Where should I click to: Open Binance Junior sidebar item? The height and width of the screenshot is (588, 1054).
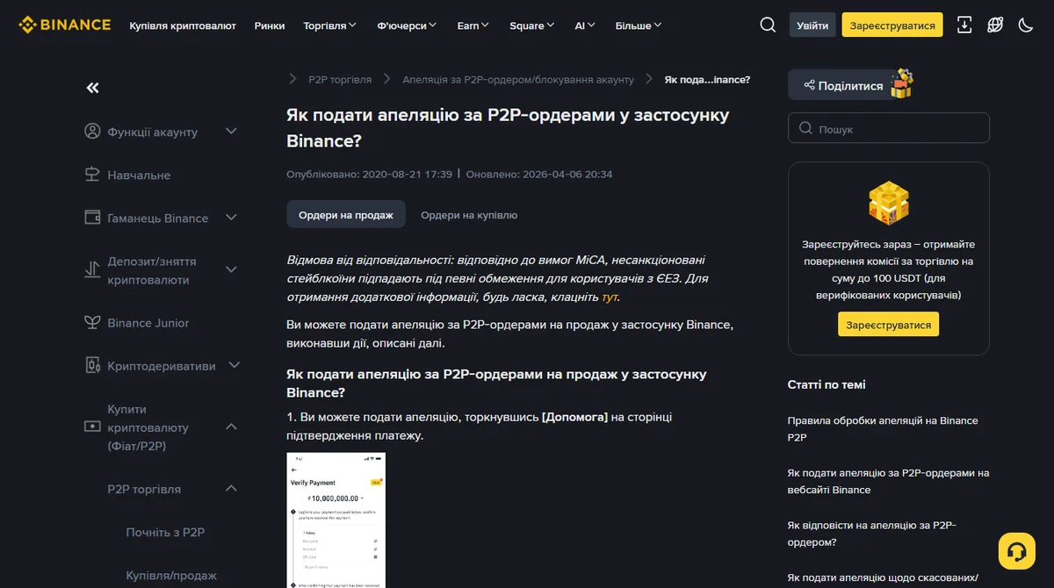pyautogui.click(x=148, y=322)
